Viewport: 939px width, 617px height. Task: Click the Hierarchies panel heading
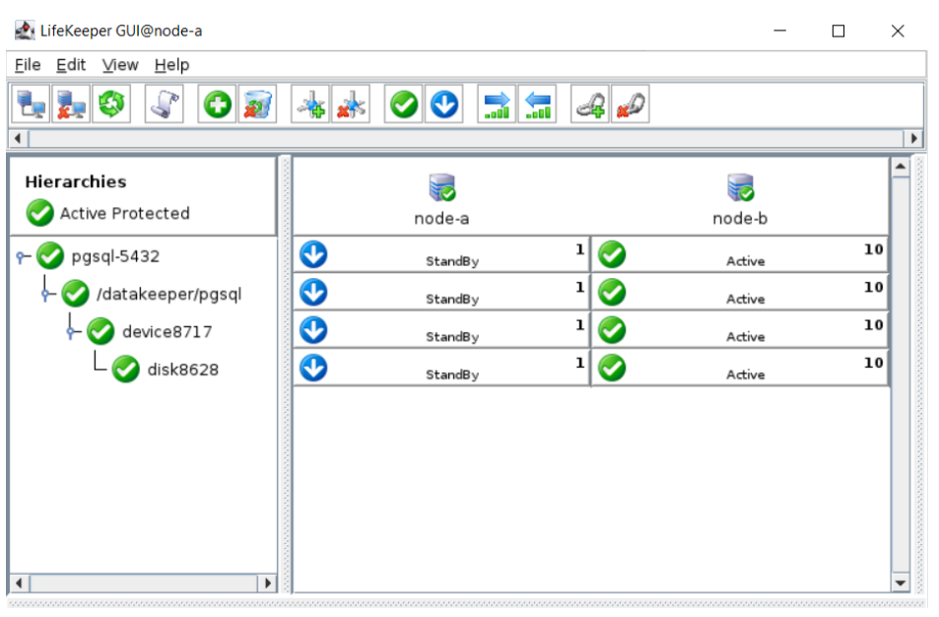coord(76,181)
